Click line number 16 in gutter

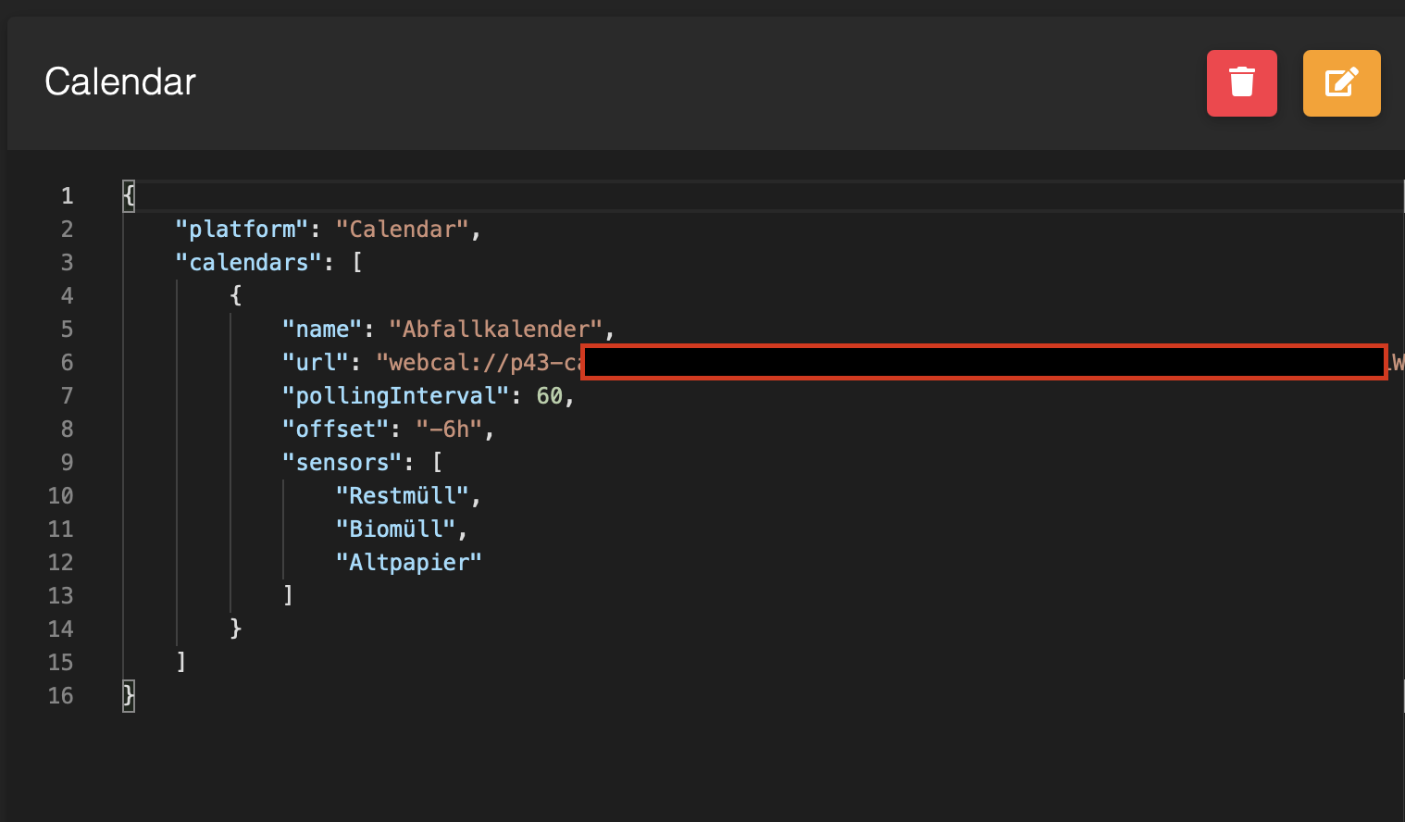click(x=60, y=696)
